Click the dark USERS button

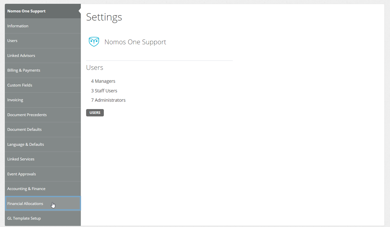point(95,113)
